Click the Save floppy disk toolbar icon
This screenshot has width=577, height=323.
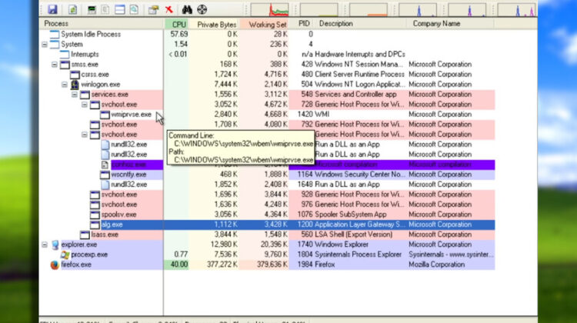coord(52,9)
